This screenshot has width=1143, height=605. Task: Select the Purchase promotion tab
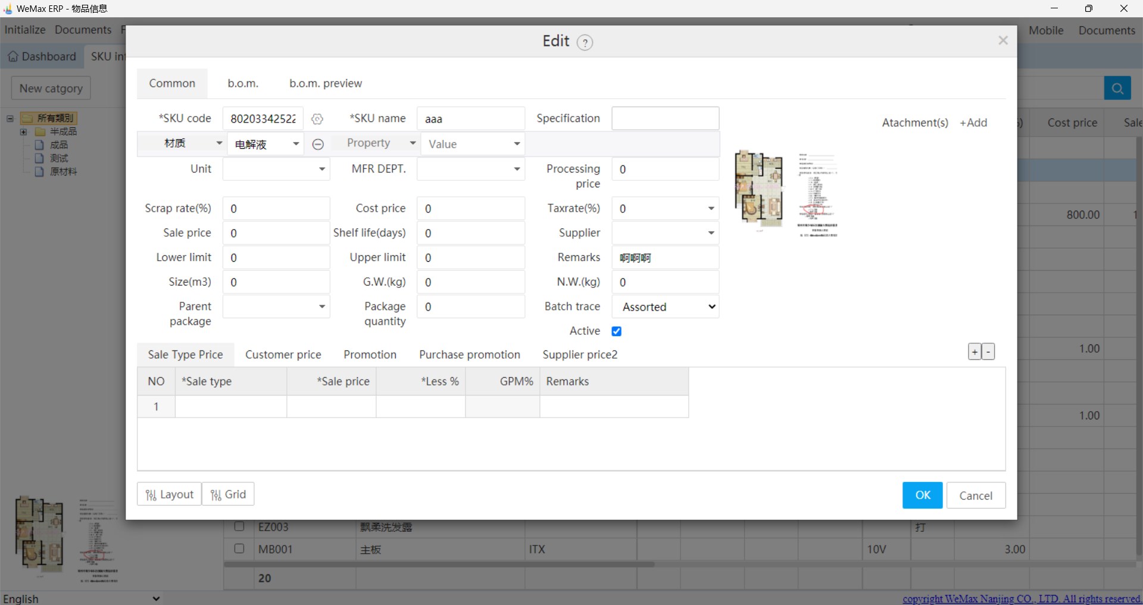[x=470, y=355]
